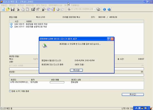This screenshot has width=153, height=110.
Task: Click the info icon beside 오후 3:37:17
Action: [11, 27]
